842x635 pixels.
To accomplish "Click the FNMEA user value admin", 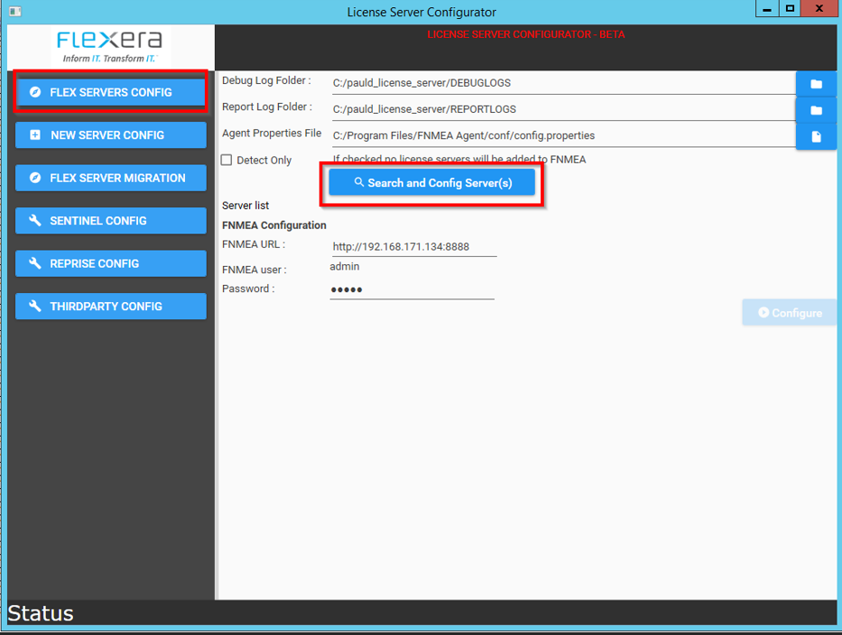I will (345, 266).
